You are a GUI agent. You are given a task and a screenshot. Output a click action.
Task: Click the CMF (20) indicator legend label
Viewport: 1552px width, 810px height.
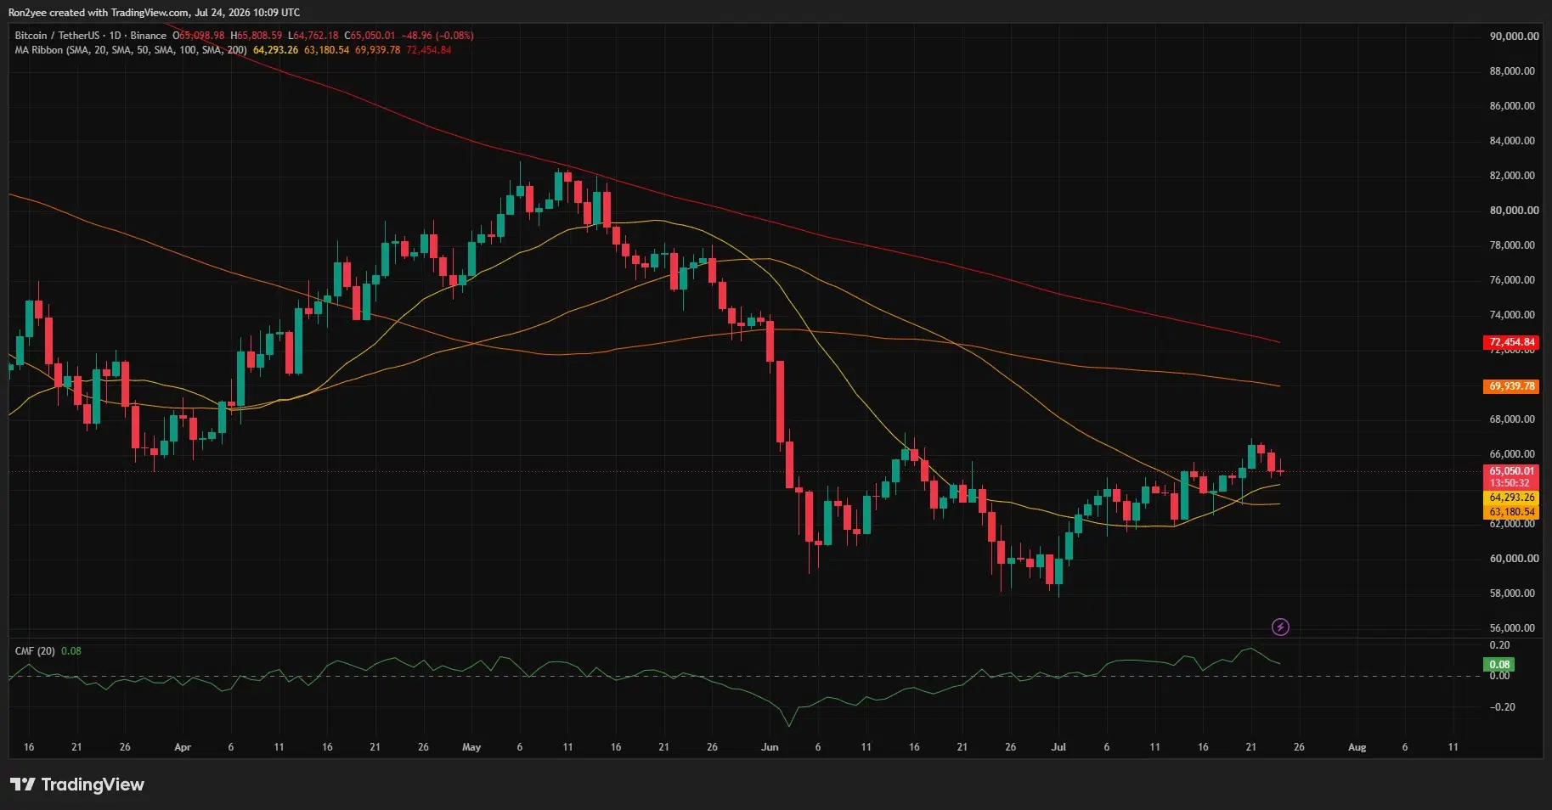point(35,651)
